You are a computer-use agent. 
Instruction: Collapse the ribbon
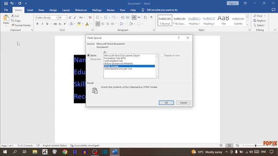point(275,30)
